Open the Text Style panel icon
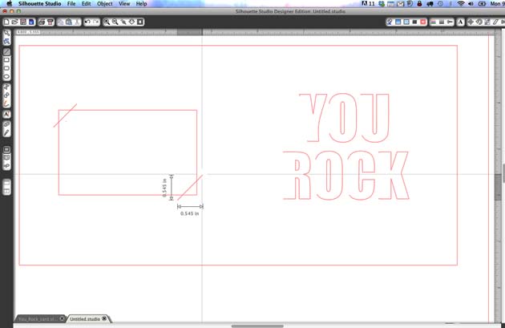The width and height of the screenshot is (505, 328). (460, 22)
